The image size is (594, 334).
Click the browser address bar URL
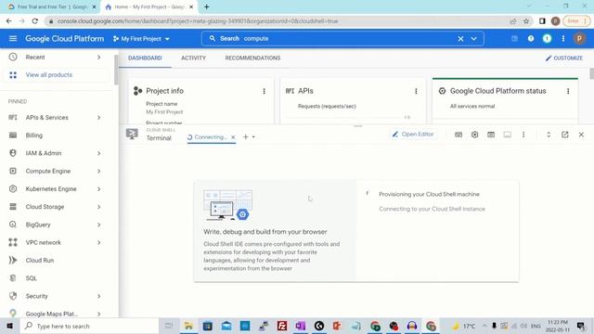tap(198, 21)
